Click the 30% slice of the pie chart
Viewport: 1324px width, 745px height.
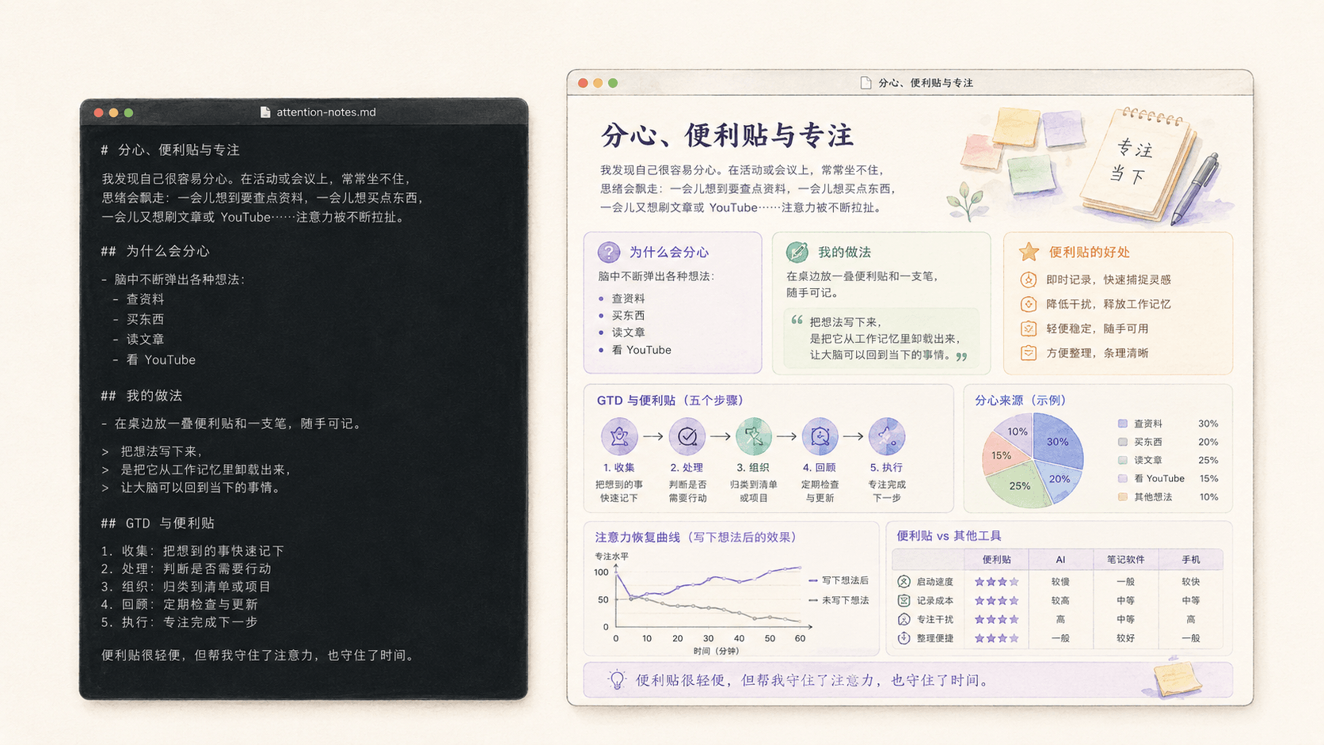tap(1057, 440)
